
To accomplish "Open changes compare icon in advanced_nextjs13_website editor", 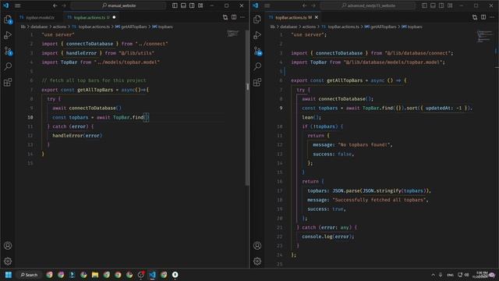I will (x=475, y=17).
